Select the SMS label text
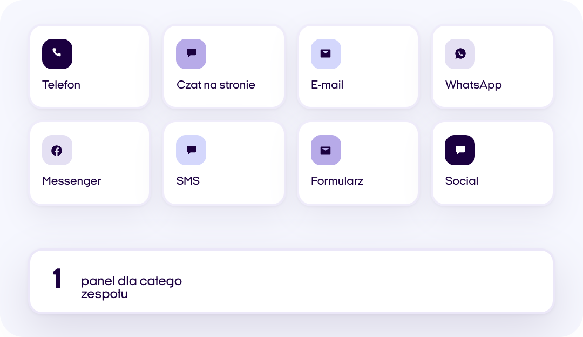Image resolution: width=583 pixels, height=337 pixels. pyautogui.click(x=188, y=181)
